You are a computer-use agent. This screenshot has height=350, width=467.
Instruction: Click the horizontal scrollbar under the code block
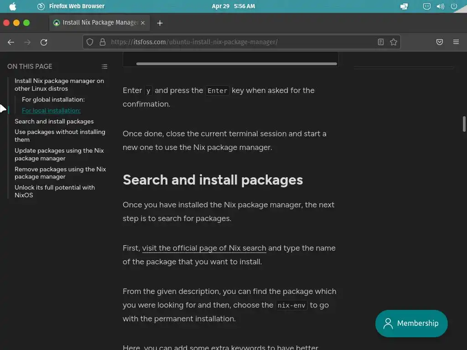click(x=237, y=64)
